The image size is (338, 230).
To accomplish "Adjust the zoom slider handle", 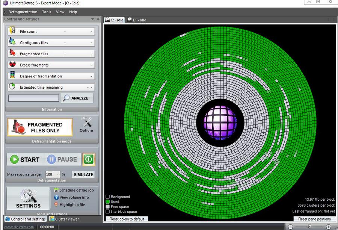I will pos(309,227).
